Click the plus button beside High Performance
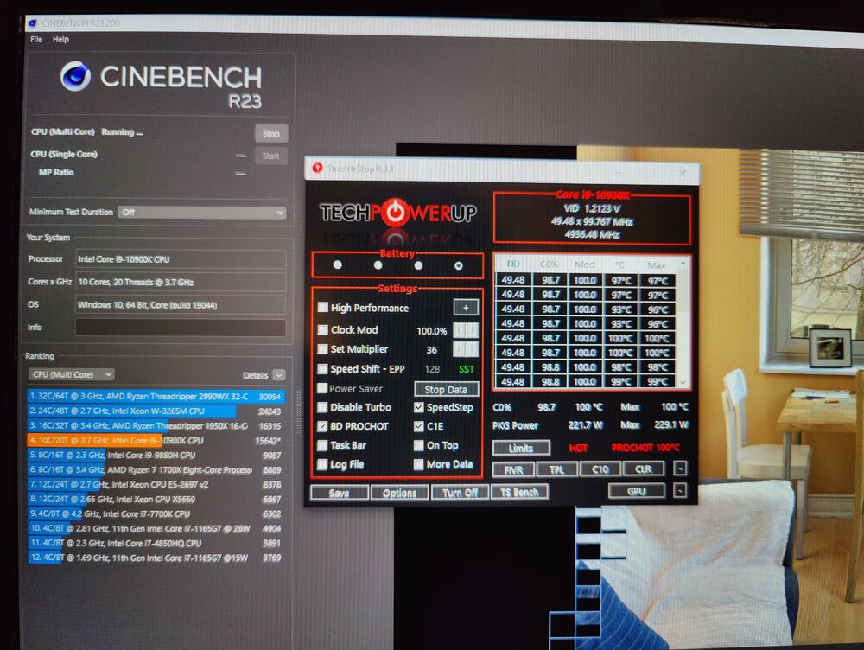864x650 pixels. (x=465, y=308)
